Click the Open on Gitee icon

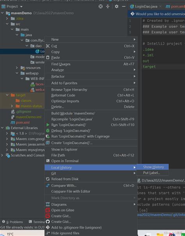[x=48, y=210]
